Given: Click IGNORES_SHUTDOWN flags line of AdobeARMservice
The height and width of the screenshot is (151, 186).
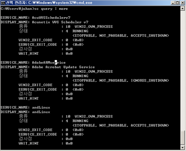Looking at the screenshot, I should click(121, 80).
